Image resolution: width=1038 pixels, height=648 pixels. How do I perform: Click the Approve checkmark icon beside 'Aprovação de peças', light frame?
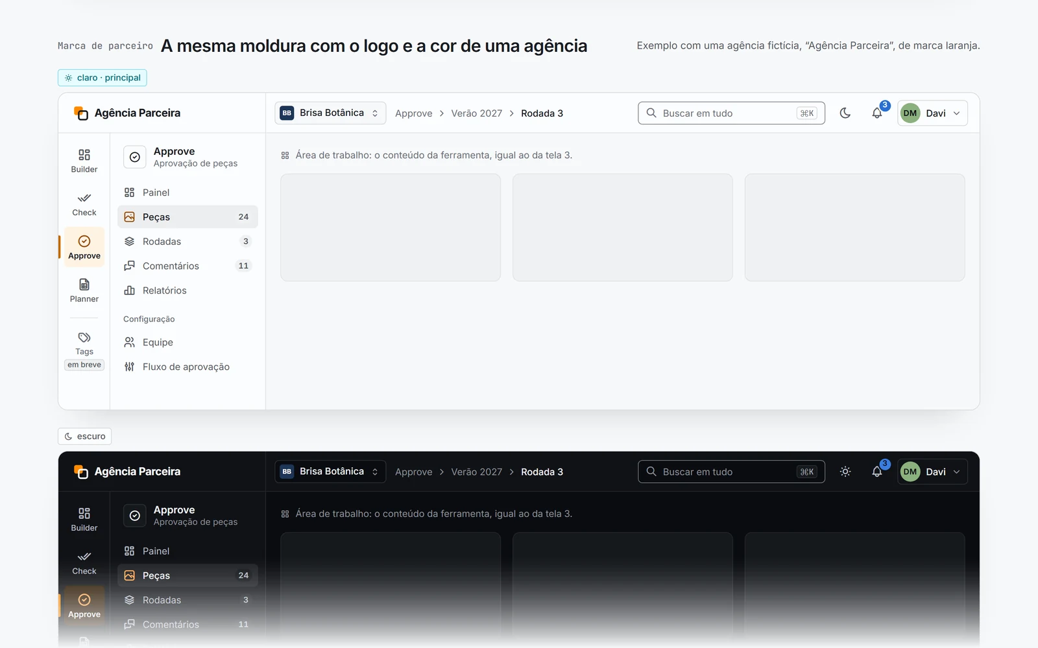pyautogui.click(x=135, y=157)
